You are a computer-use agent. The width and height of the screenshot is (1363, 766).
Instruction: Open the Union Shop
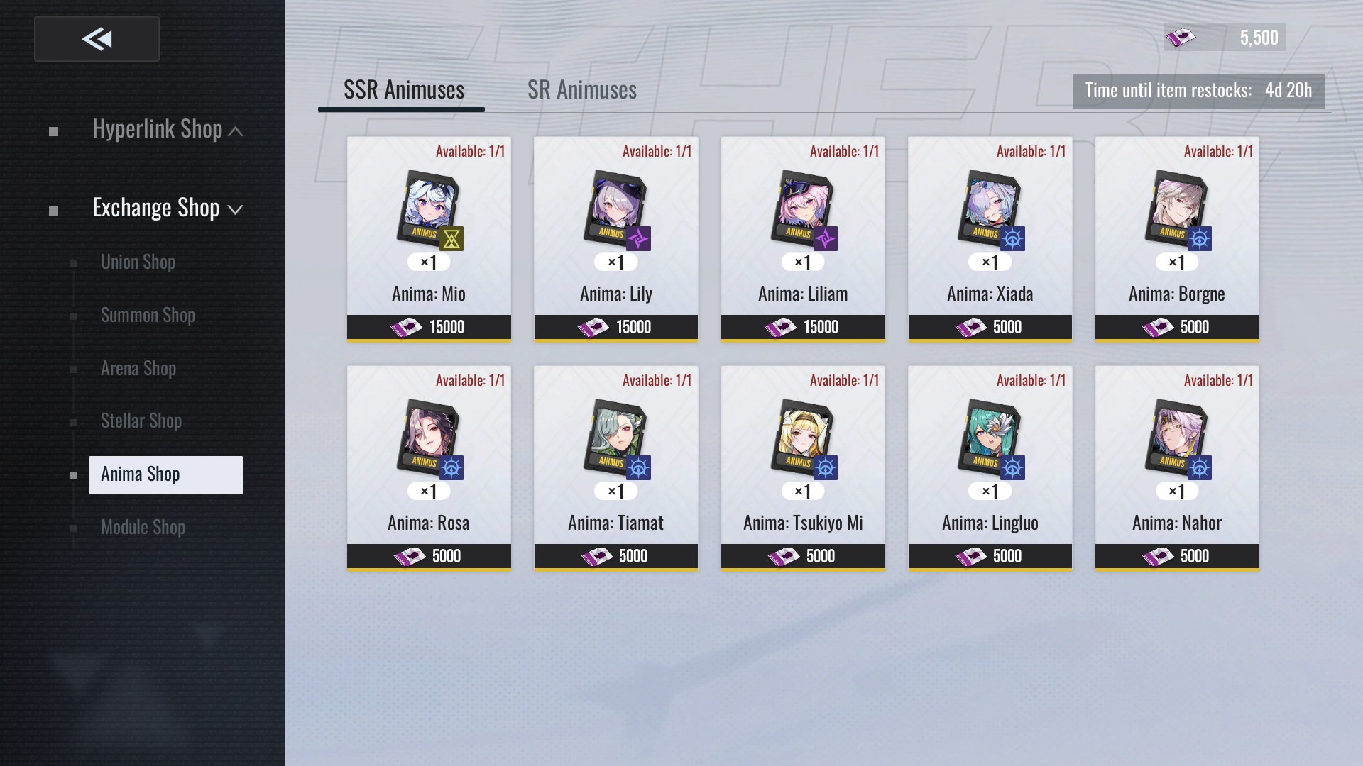click(x=138, y=262)
